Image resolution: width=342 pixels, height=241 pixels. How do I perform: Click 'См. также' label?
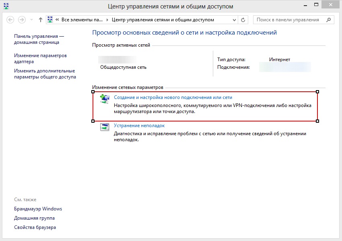tap(25, 199)
